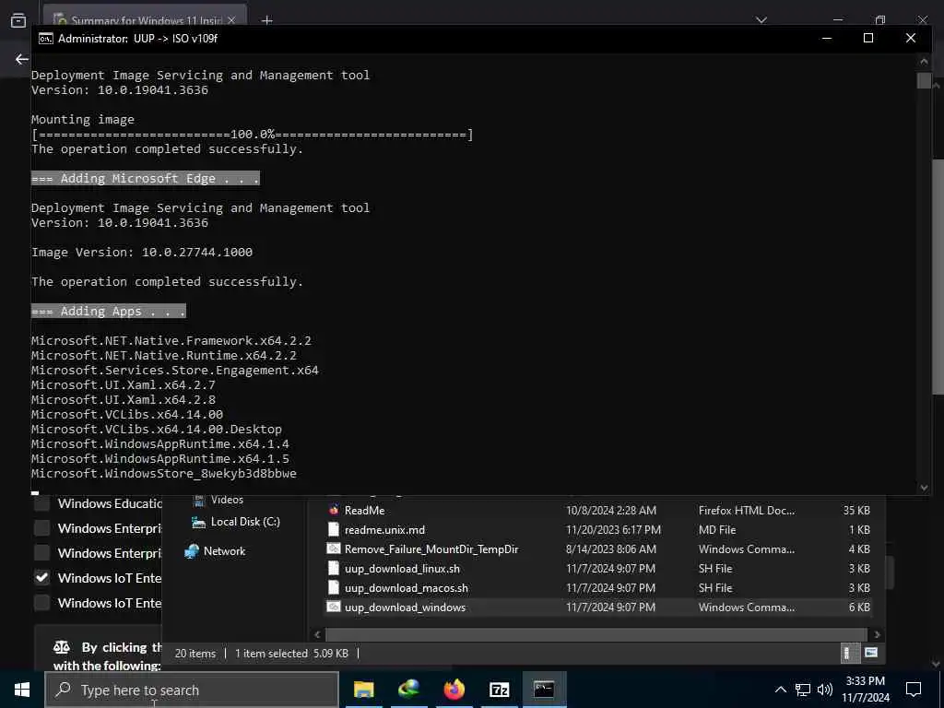Toggle second Windows Enterprise checkbox
This screenshot has width=944, height=708.
coord(41,553)
